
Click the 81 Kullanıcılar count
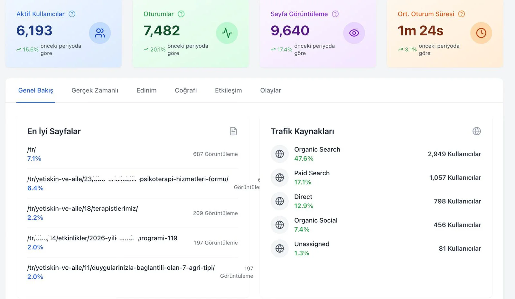coord(460,249)
